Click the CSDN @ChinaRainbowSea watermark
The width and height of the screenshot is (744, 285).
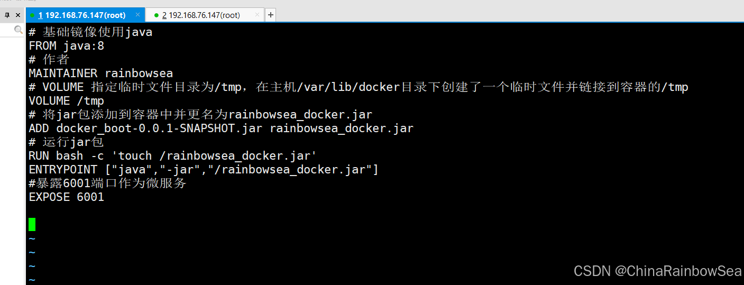pyautogui.click(x=658, y=271)
